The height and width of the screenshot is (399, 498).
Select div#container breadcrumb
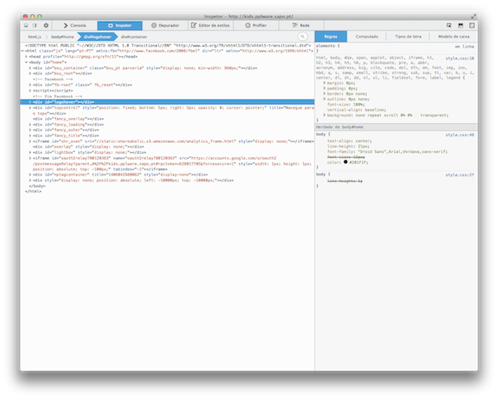pyautogui.click(x=134, y=37)
